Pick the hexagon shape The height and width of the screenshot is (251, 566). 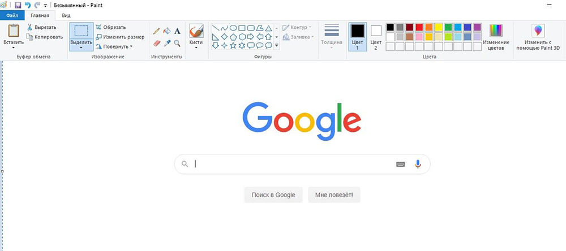[242, 37]
